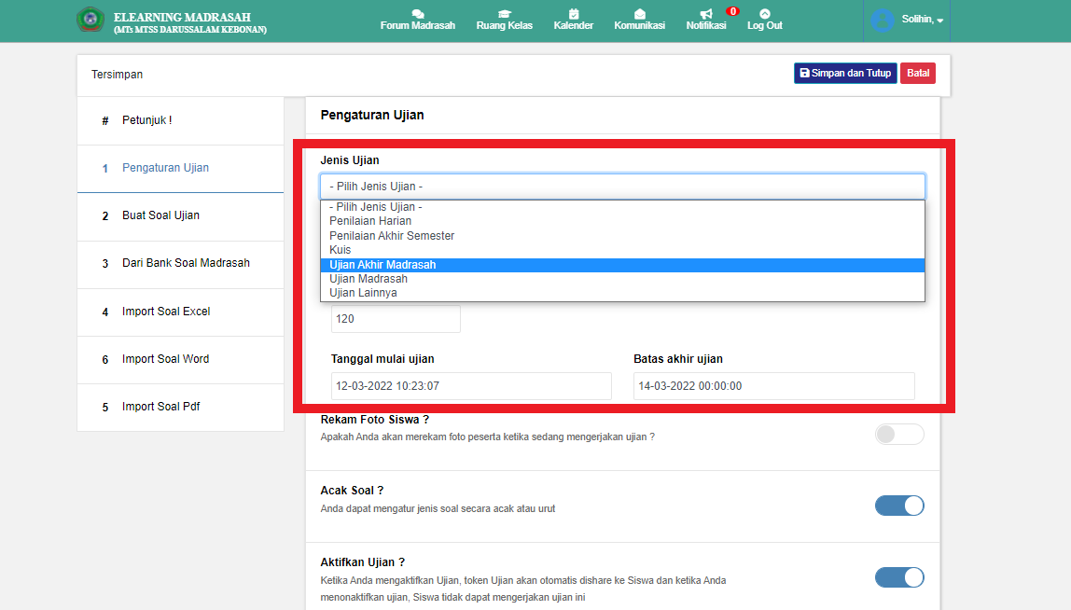Click the Tanggal mulai ujian field
Viewport: 1071px width, 610px height.
(x=471, y=386)
